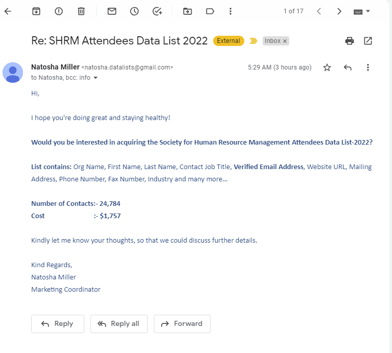Snooze this email with the clock icon
The height and width of the screenshot is (353, 392).
tap(134, 11)
